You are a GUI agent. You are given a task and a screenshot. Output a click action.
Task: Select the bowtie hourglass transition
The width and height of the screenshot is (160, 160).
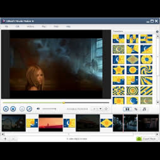point(132,49)
